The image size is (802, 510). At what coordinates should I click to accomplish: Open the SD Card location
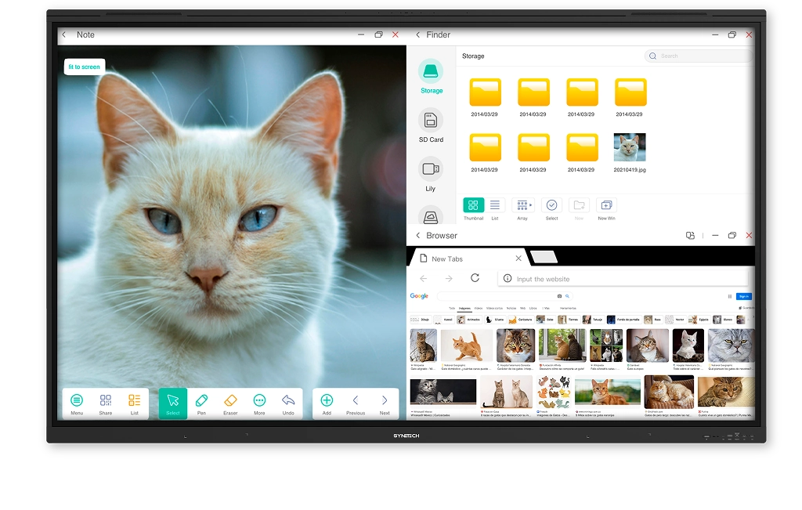click(x=431, y=124)
